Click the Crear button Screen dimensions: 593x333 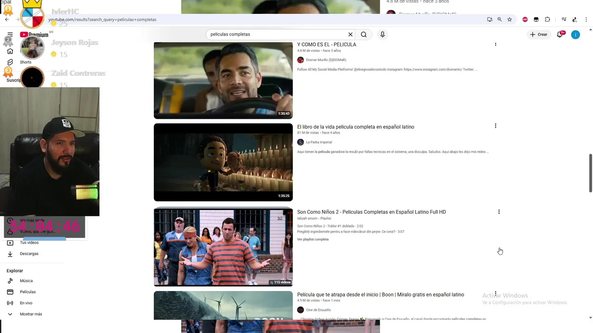539,34
